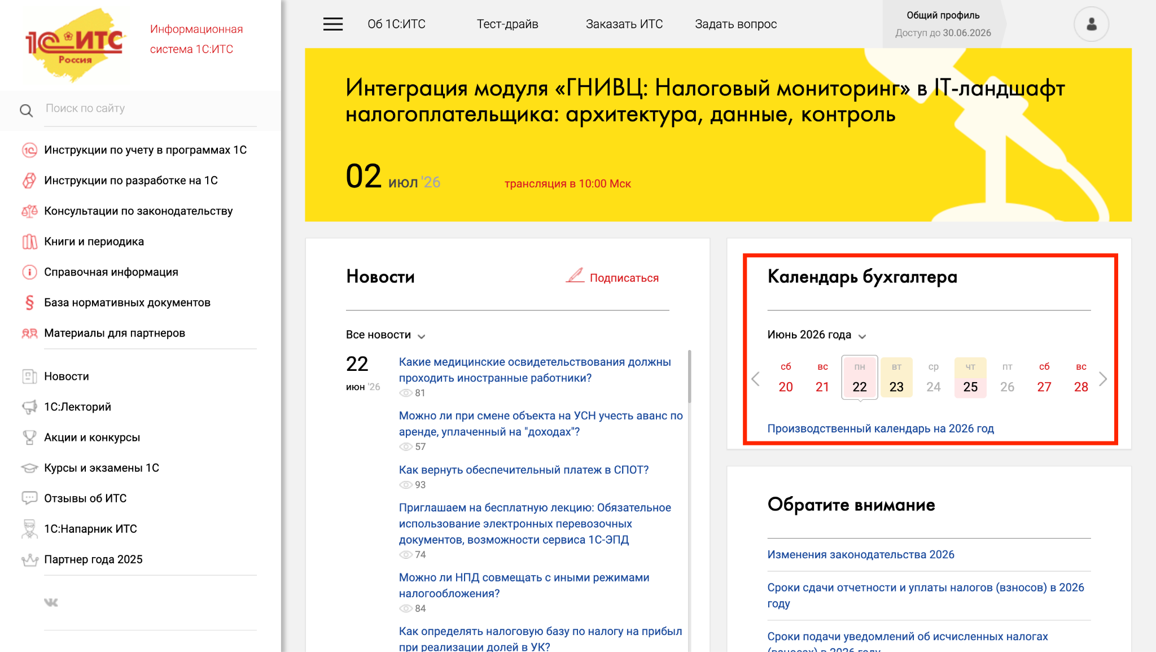Click the info icon beside Справочная информация
The width and height of the screenshot is (1156, 652).
point(29,272)
